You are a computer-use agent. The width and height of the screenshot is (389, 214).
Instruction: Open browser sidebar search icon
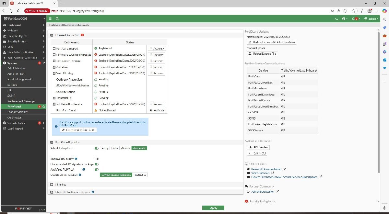pos(384,19)
